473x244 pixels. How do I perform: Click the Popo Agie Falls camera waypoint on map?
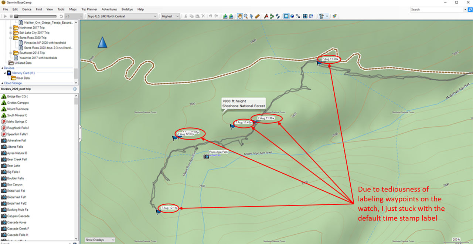206,156
